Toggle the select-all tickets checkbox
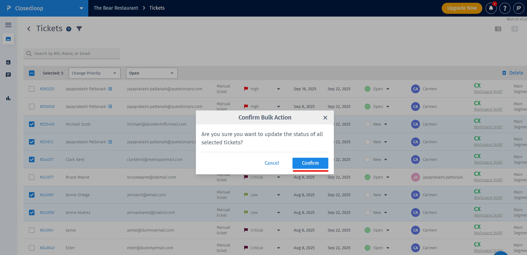This screenshot has width=527, height=255. [32, 73]
